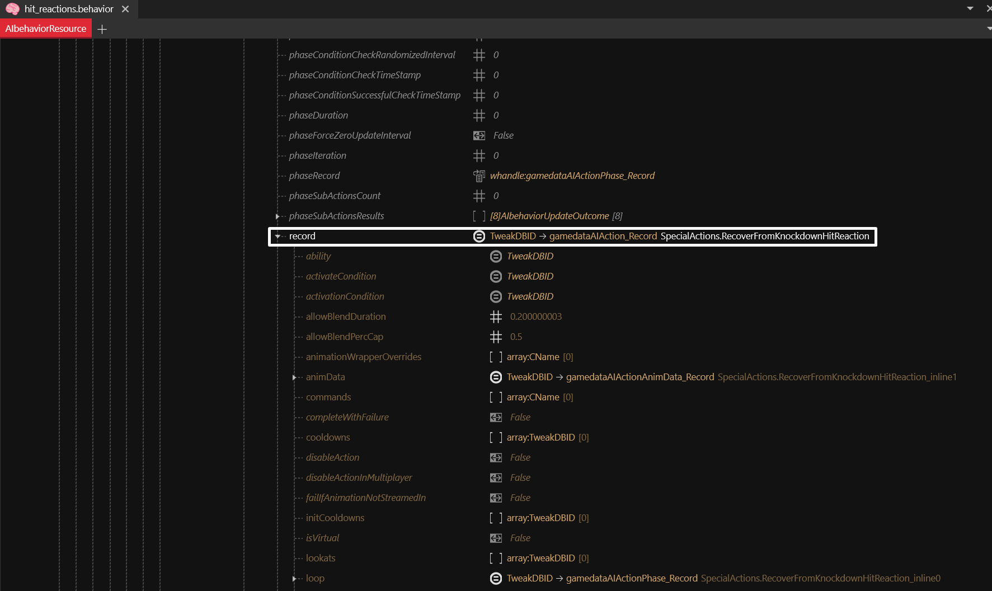Expand the animData node
The height and width of the screenshot is (591, 992).
[x=294, y=377]
